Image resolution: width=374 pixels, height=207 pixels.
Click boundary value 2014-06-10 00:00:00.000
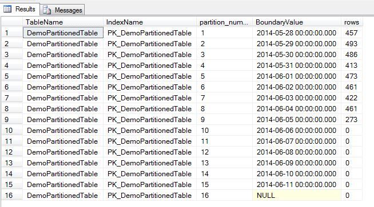[297, 174]
